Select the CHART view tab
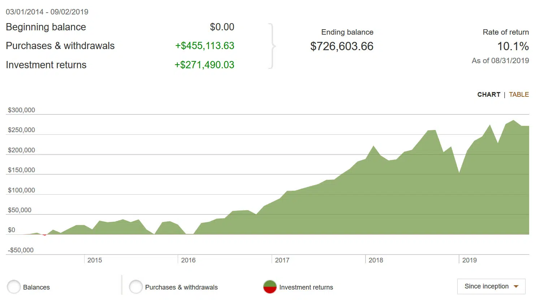Screen dimensions: 536x300 tap(489, 95)
